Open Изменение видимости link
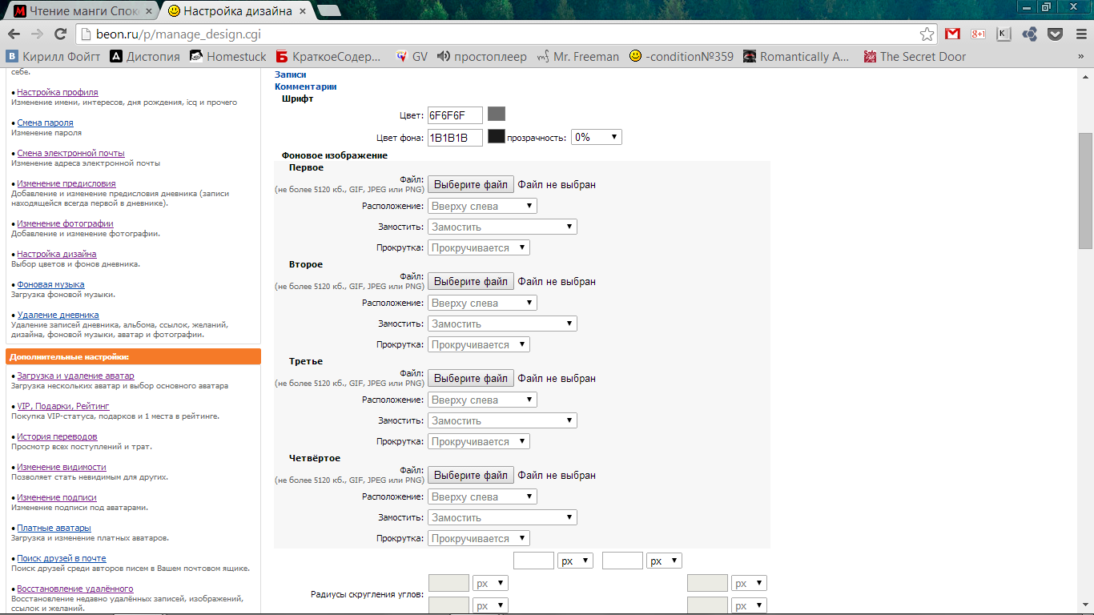 [62, 467]
